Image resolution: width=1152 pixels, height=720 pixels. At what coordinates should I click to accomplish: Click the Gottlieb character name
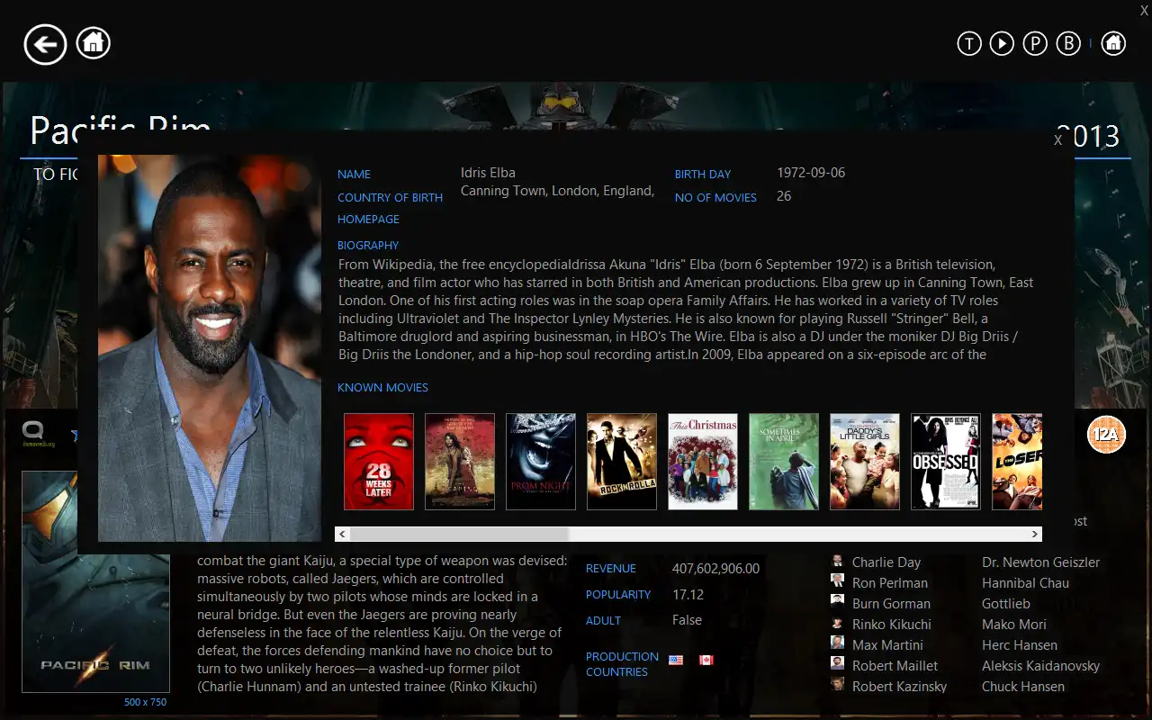click(1006, 604)
